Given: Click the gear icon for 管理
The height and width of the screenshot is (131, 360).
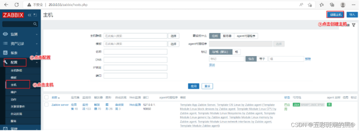Looking at the screenshot, I should [x=5, y=129].
